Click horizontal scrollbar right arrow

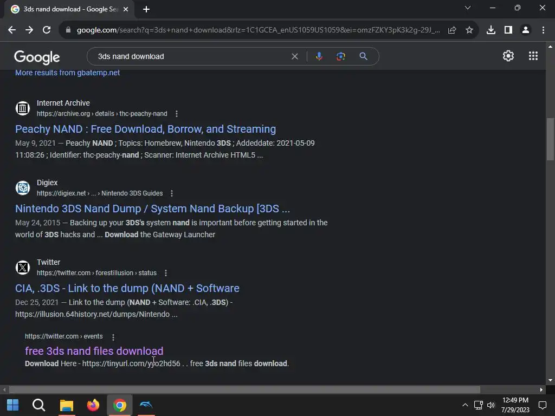pos(541,389)
